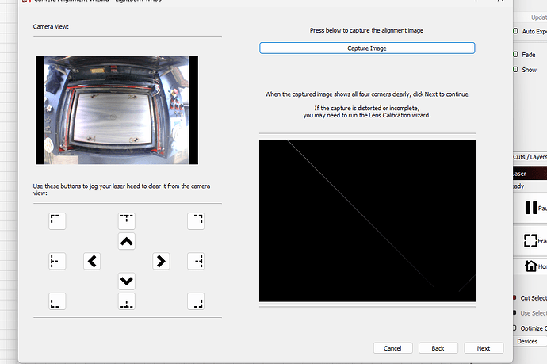Screen dimensions: 547x364
Task: Jog laser head down with arrow
Action: pyautogui.click(x=127, y=281)
